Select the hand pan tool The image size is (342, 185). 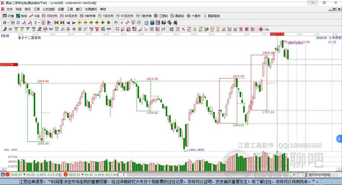click(116, 23)
